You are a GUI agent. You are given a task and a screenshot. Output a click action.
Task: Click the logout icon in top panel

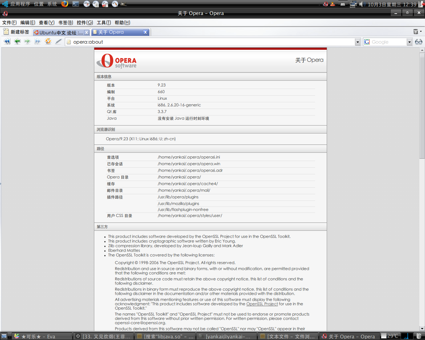tap(421, 4)
